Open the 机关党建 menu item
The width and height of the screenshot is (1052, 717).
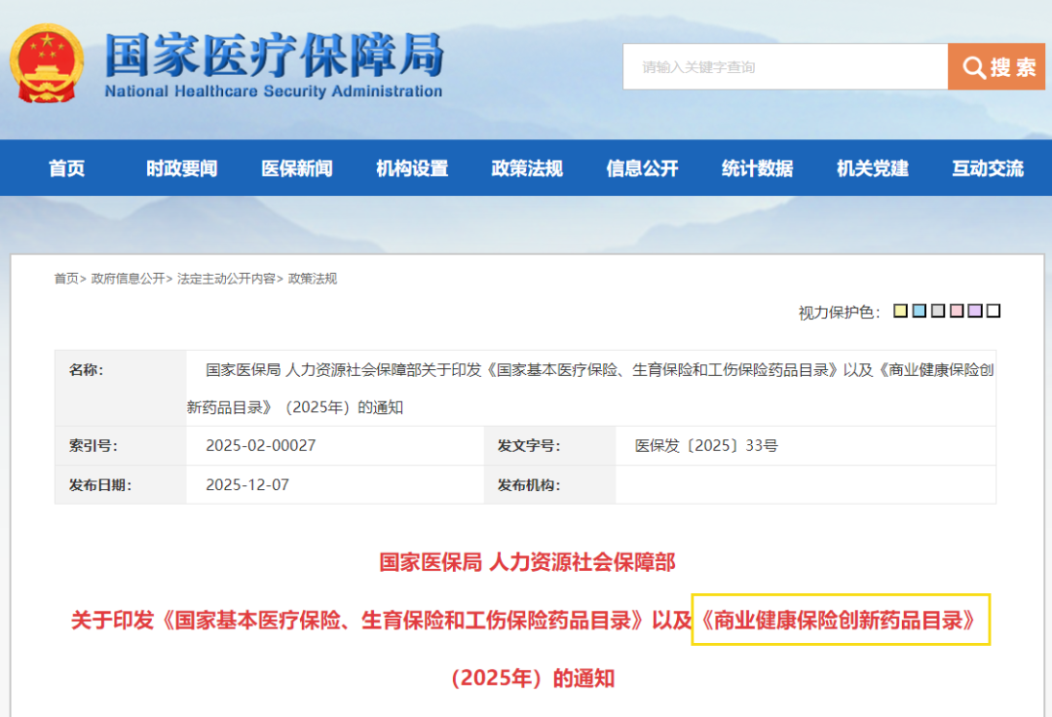pyautogui.click(x=872, y=169)
